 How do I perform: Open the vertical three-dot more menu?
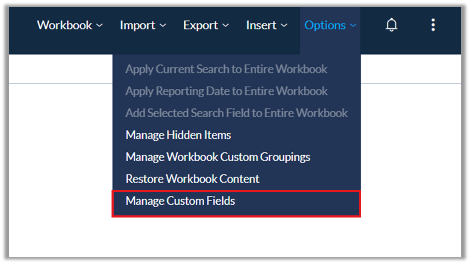[x=433, y=25]
